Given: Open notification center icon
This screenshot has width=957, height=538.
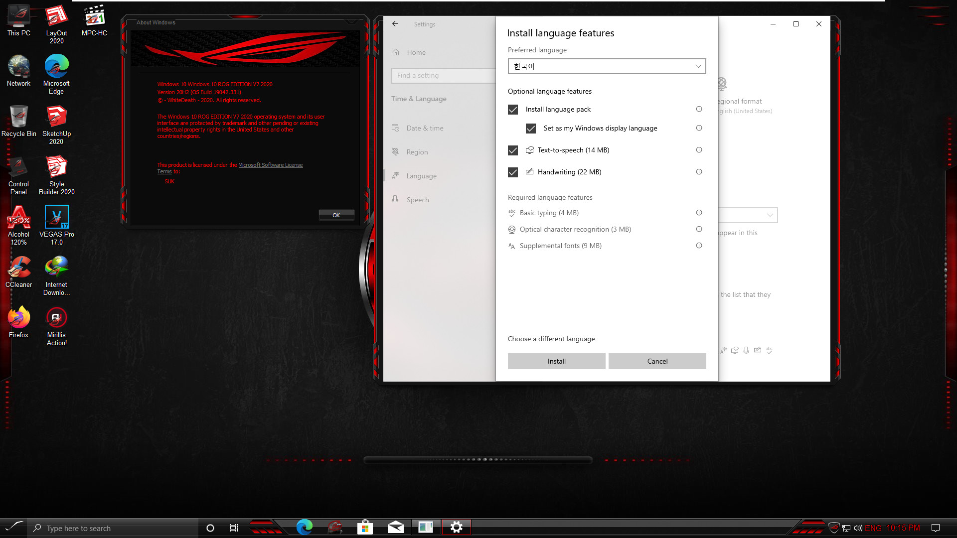Looking at the screenshot, I should pyautogui.click(x=936, y=528).
